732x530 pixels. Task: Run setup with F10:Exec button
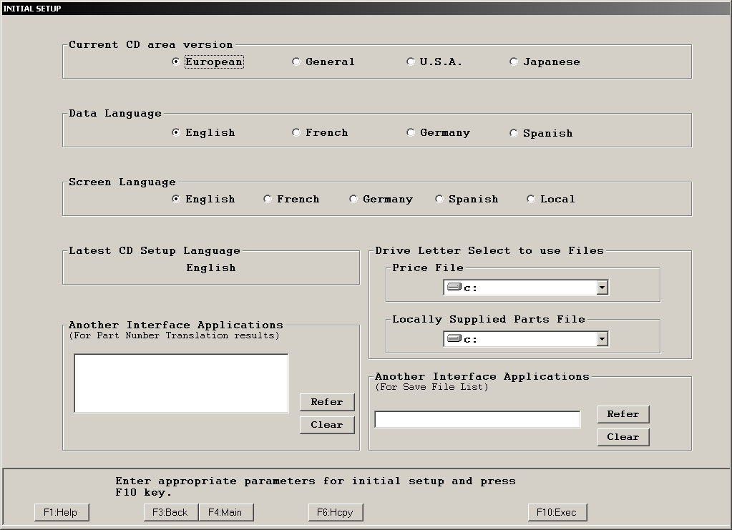tap(557, 512)
